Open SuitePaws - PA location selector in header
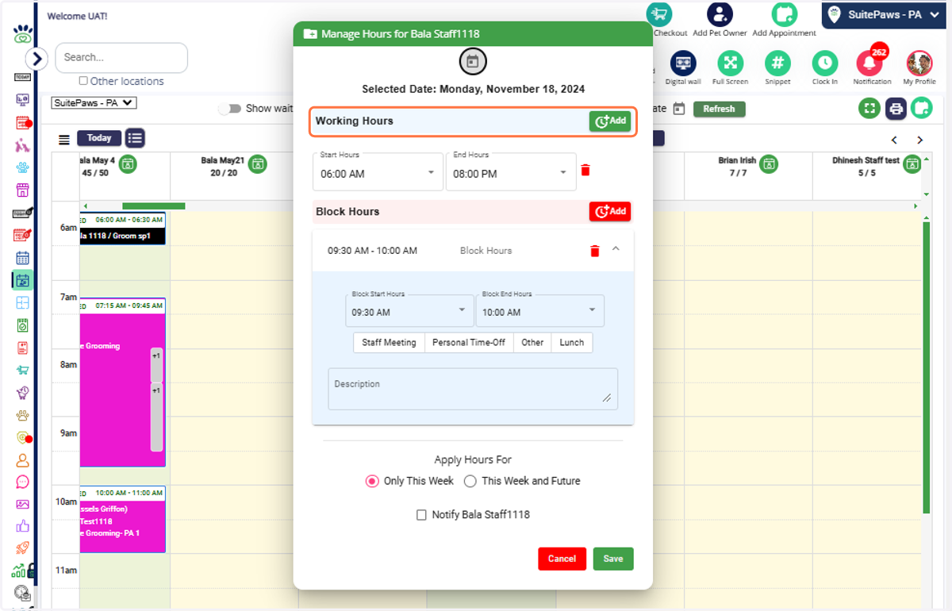The height and width of the screenshot is (611, 952). tap(884, 15)
